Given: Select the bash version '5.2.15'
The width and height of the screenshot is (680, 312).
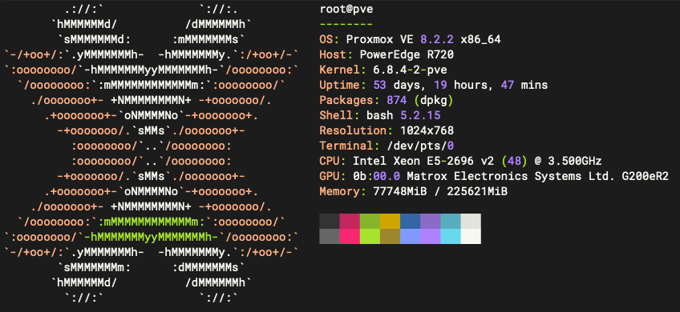Looking at the screenshot, I should pyautogui.click(x=420, y=115).
